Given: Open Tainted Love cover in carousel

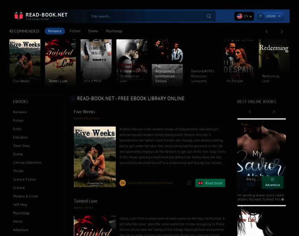Looking at the screenshot, I should pos(61,62).
